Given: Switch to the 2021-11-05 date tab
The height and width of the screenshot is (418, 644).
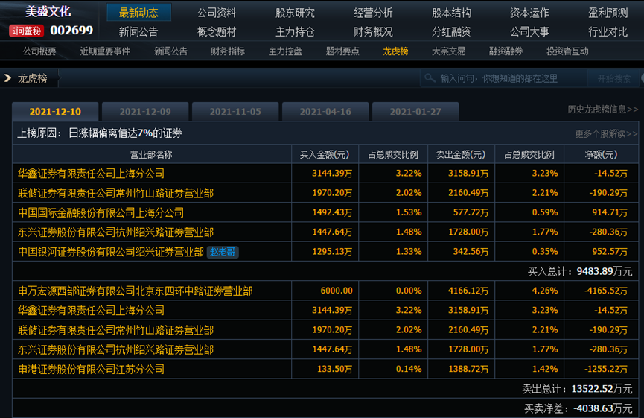Looking at the screenshot, I should 235,111.
